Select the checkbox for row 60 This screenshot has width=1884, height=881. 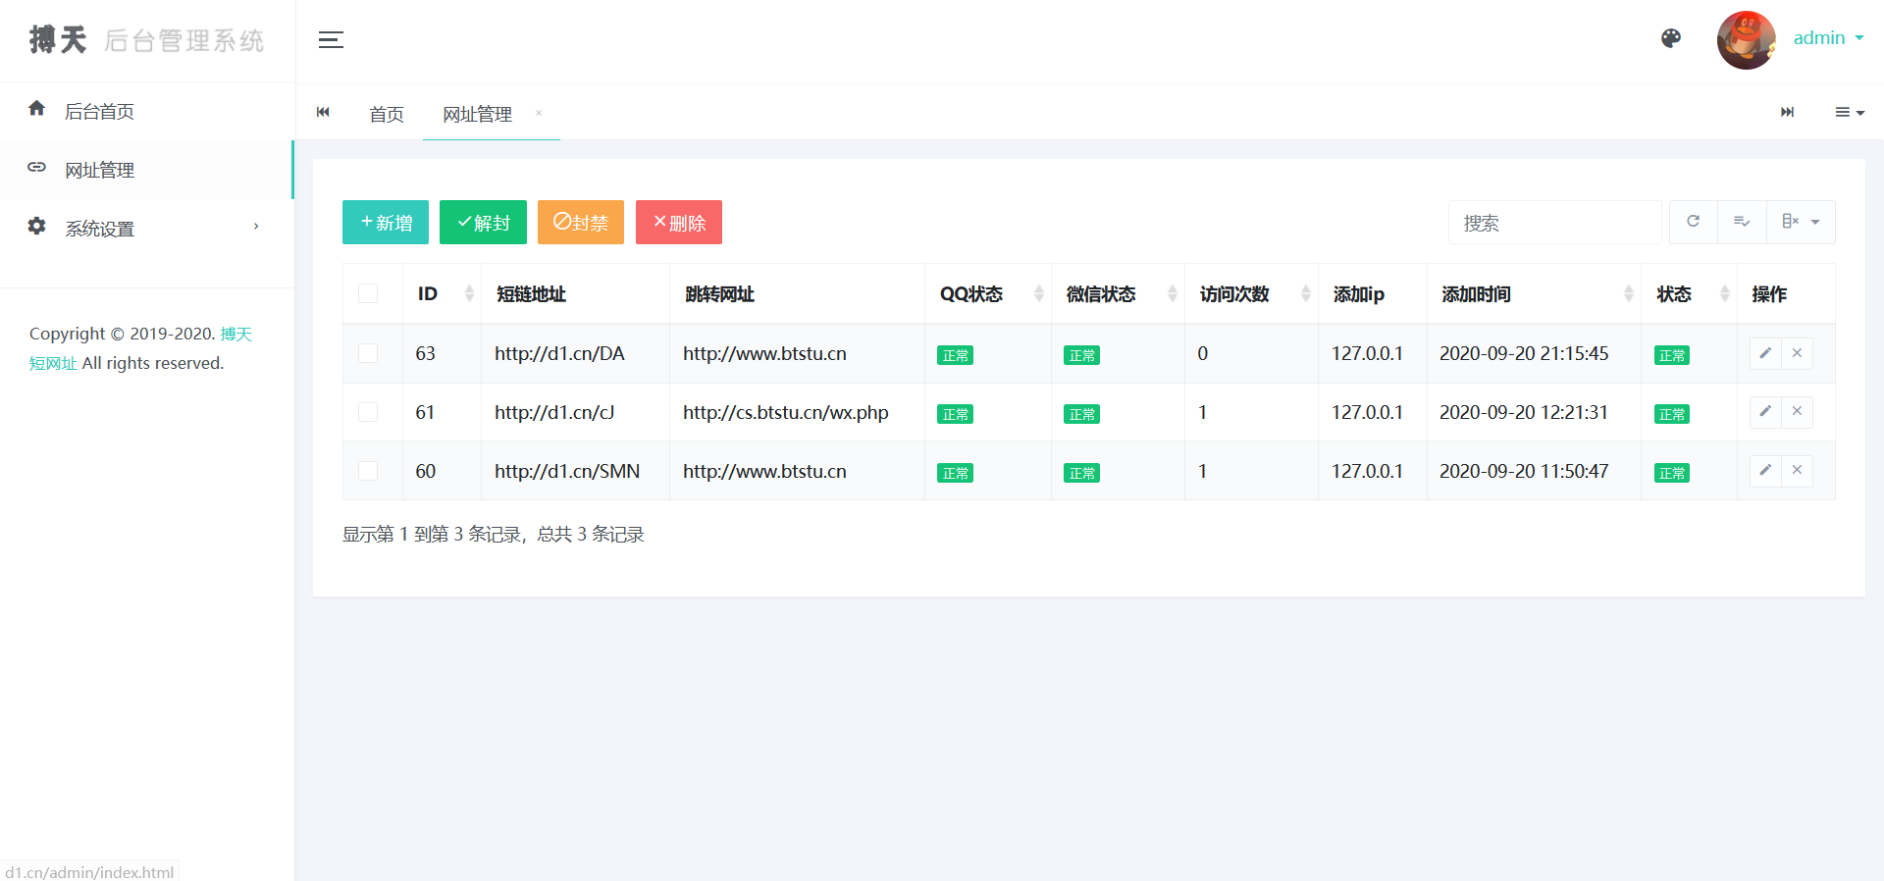368,471
